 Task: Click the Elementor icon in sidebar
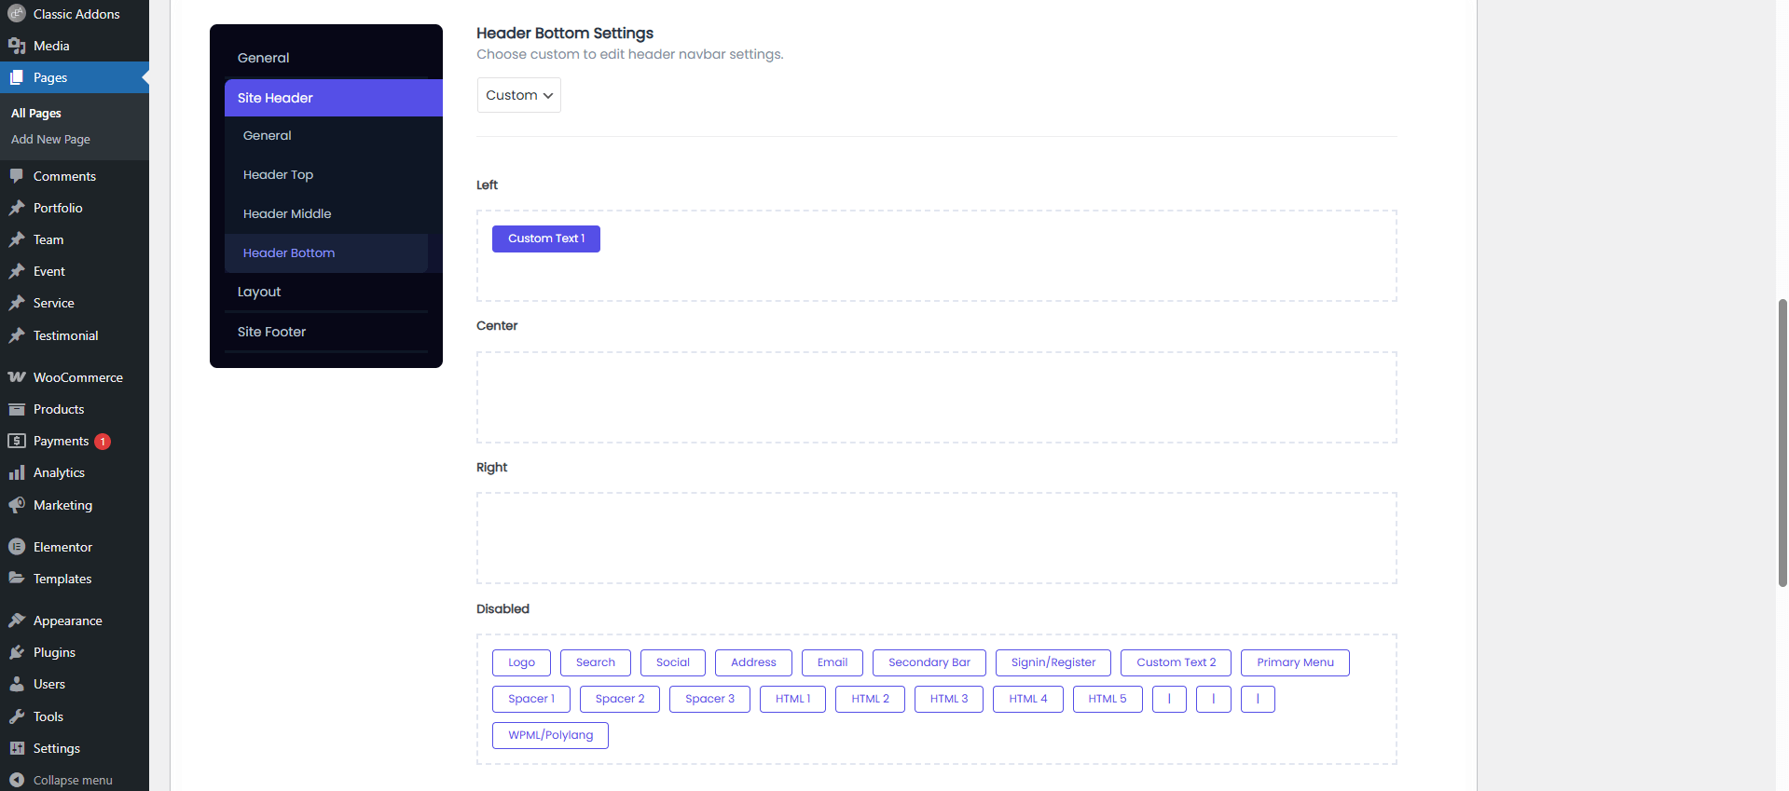pos(17,547)
